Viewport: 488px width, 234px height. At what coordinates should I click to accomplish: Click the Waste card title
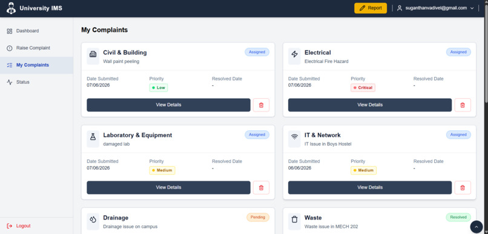click(x=313, y=218)
